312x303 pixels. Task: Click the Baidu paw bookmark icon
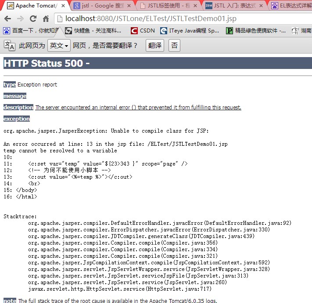[7, 31]
